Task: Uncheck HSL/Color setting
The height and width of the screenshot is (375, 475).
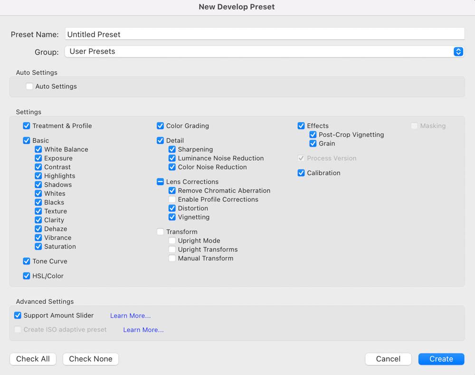Action: coord(27,276)
